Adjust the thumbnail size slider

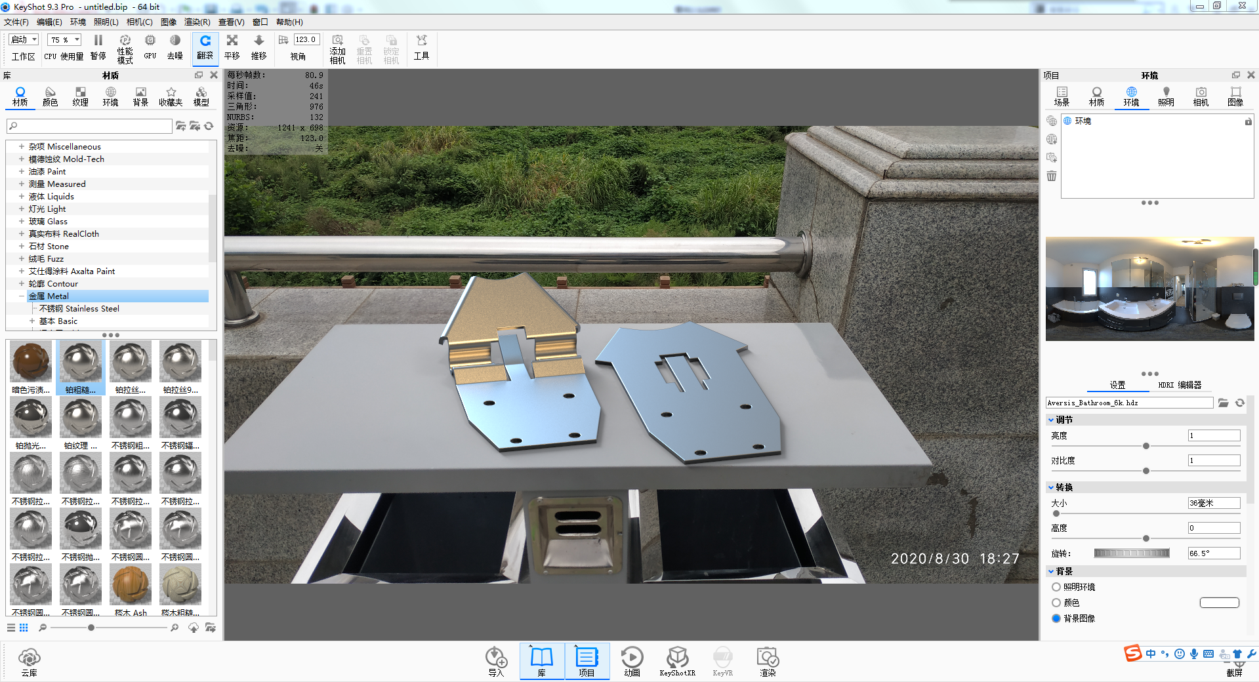tap(91, 628)
